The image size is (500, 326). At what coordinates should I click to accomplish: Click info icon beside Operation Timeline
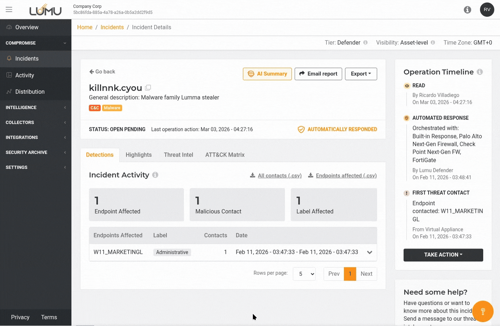point(480,72)
